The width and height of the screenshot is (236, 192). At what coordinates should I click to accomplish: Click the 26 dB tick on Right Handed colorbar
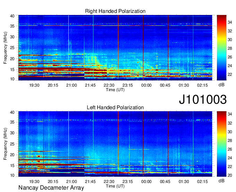[x=230, y=57]
